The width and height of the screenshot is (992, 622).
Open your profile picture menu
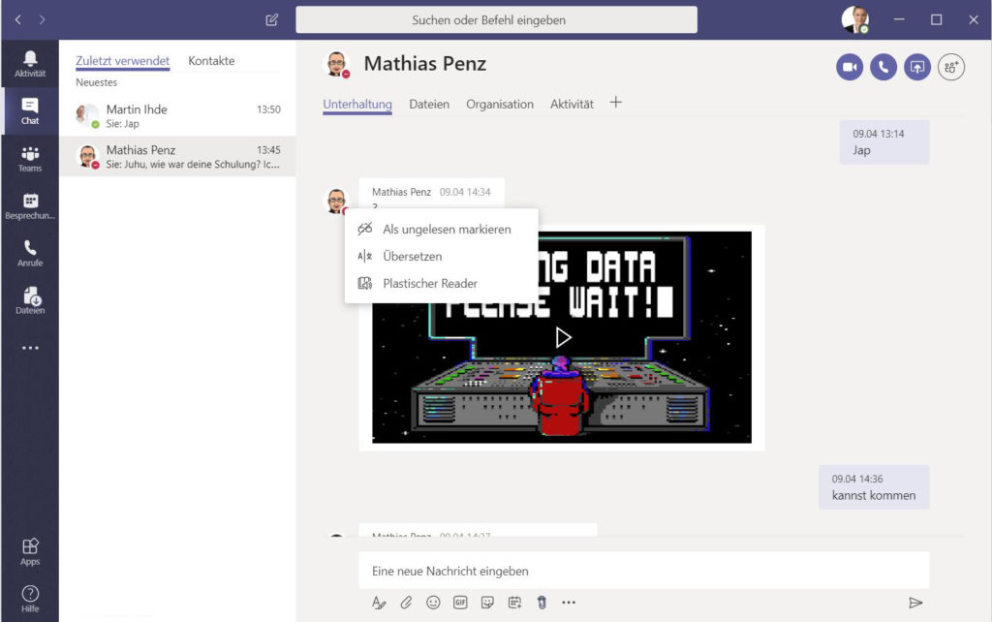[x=855, y=19]
